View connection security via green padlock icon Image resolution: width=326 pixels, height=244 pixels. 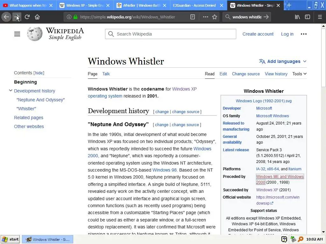click(x=75, y=17)
